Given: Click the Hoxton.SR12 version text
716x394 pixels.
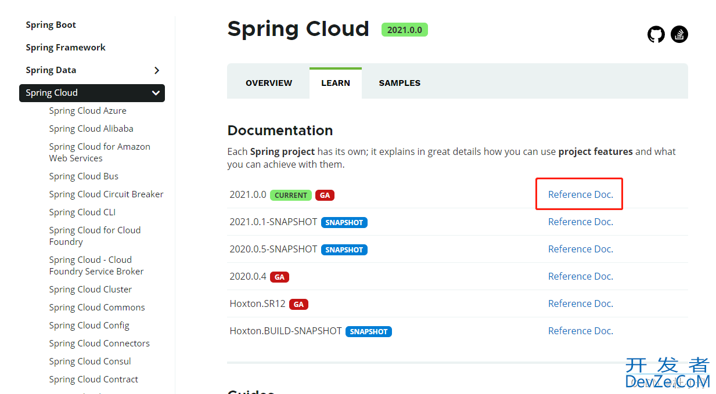Looking at the screenshot, I should click(257, 303).
